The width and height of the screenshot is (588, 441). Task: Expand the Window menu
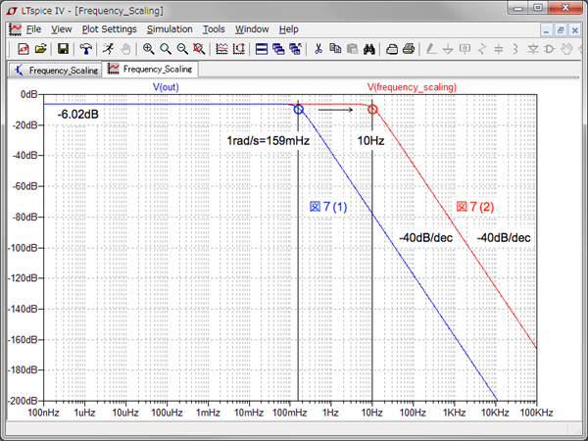[252, 29]
